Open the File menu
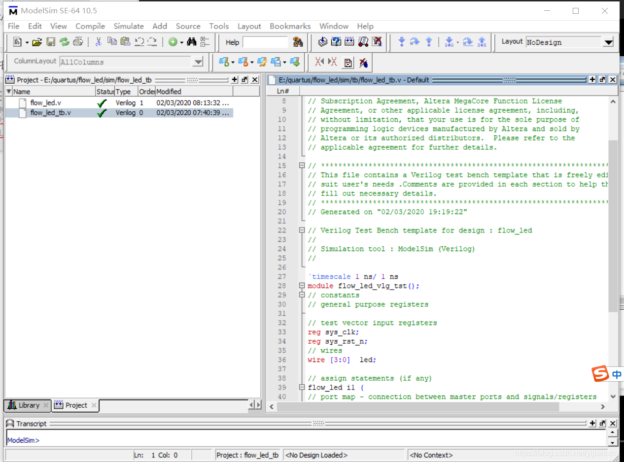 pos(14,26)
